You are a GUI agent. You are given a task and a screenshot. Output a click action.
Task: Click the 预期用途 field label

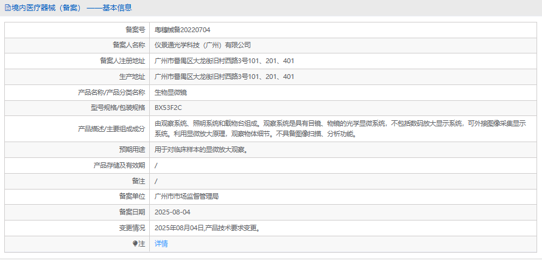[x=132, y=149]
